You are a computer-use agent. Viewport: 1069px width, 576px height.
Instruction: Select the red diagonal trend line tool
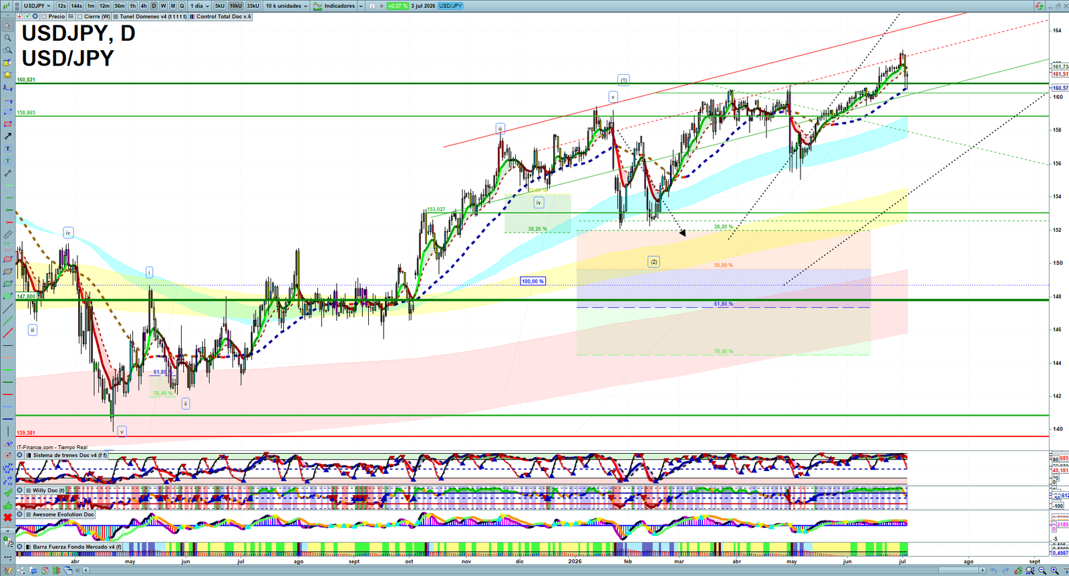click(7, 333)
